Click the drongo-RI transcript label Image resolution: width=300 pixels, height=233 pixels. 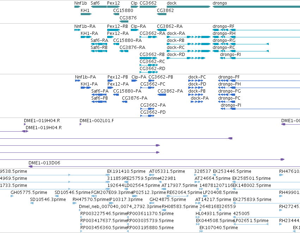(230, 55)
